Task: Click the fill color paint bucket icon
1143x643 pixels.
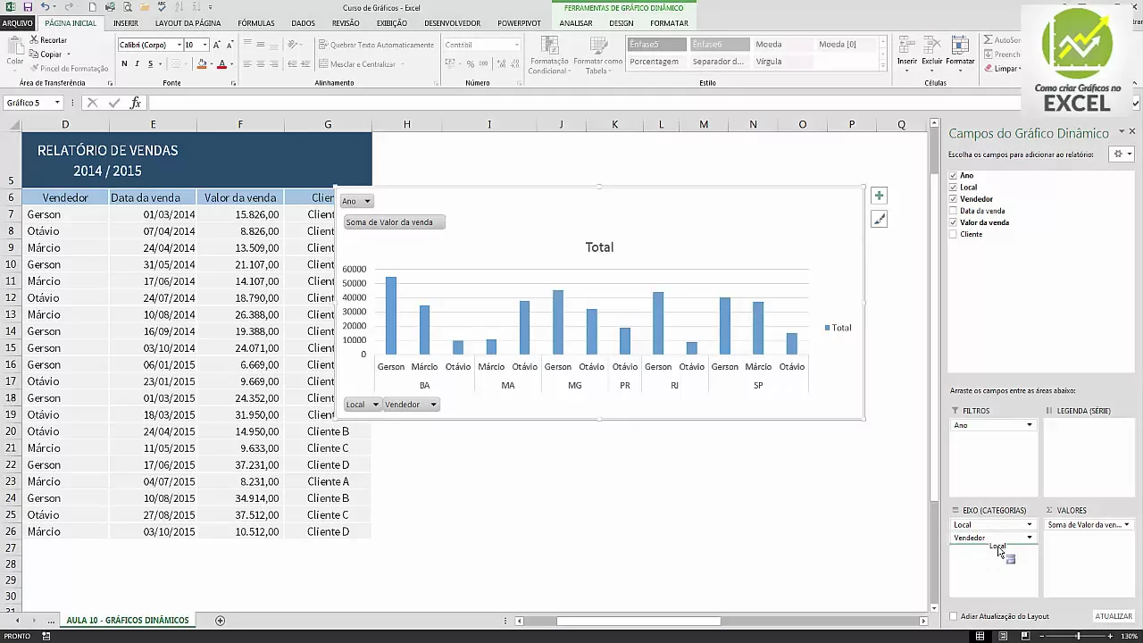Action: click(202, 64)
